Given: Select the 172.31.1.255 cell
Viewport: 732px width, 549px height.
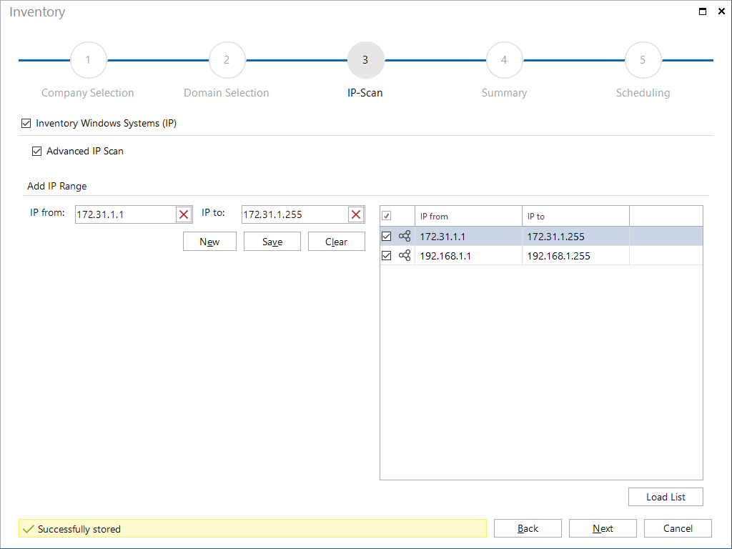Looking at the screenshot, I should click(x=575, y=236).
